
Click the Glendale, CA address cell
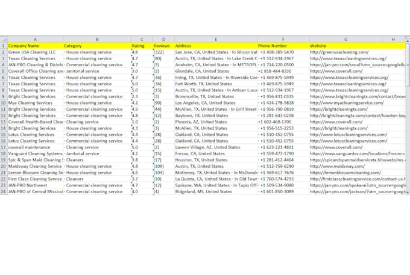pos(216,71)
